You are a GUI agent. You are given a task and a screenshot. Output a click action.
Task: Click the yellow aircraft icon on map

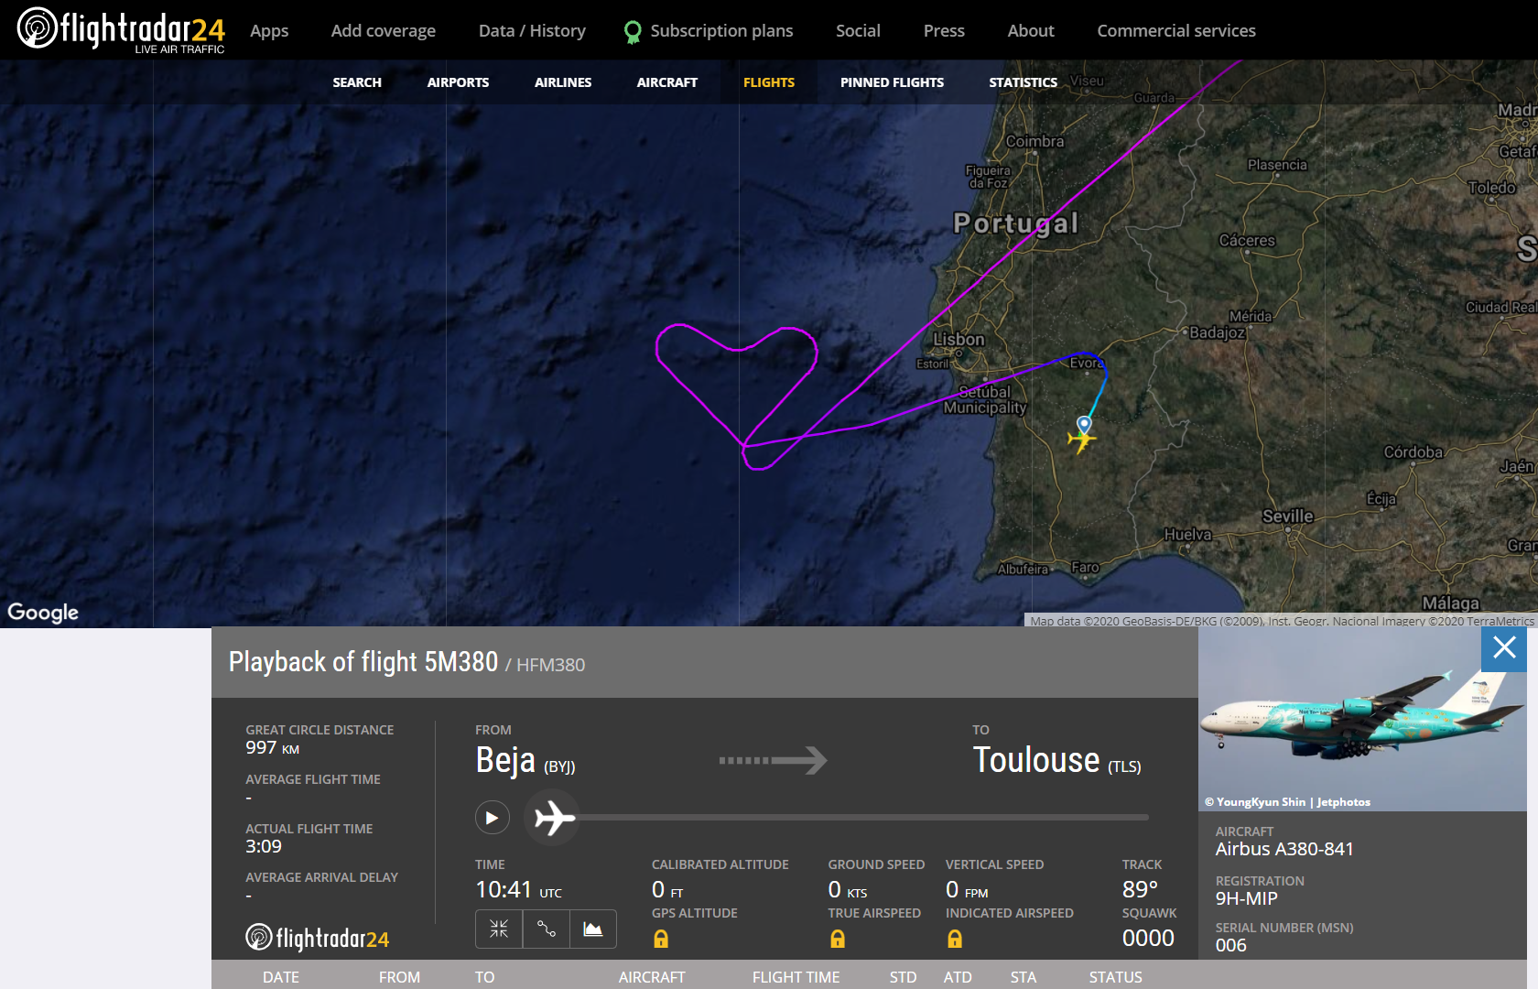[x=1081, y=440]
